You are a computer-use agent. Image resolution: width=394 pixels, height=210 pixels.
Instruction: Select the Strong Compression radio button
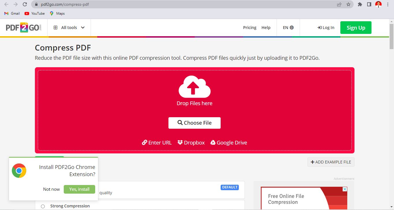pyautogui.click(x=43, y=206)
